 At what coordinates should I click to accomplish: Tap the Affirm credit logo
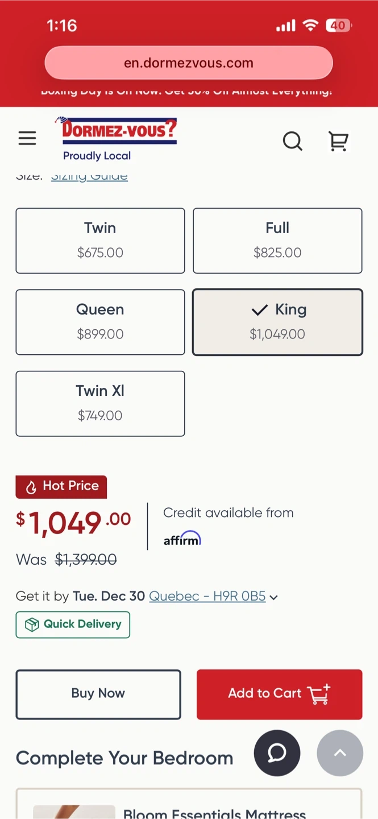tap(182, 539)
